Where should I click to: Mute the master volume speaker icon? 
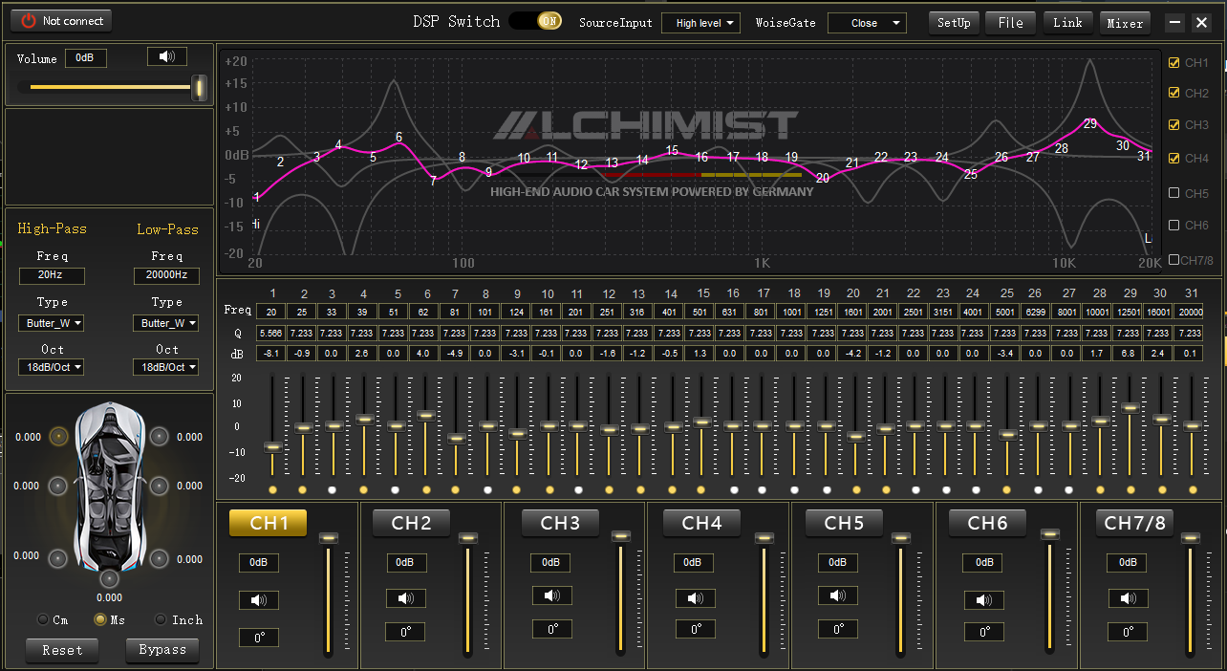(x=167, y=57)
